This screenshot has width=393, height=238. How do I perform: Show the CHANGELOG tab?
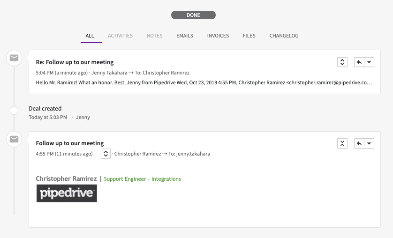point(284,36)
